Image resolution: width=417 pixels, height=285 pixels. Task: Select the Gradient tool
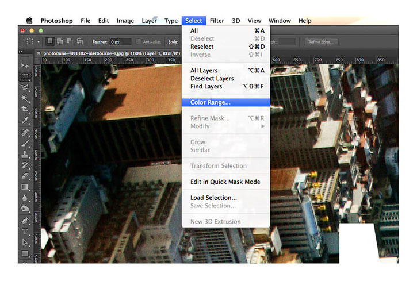(25, 187)
